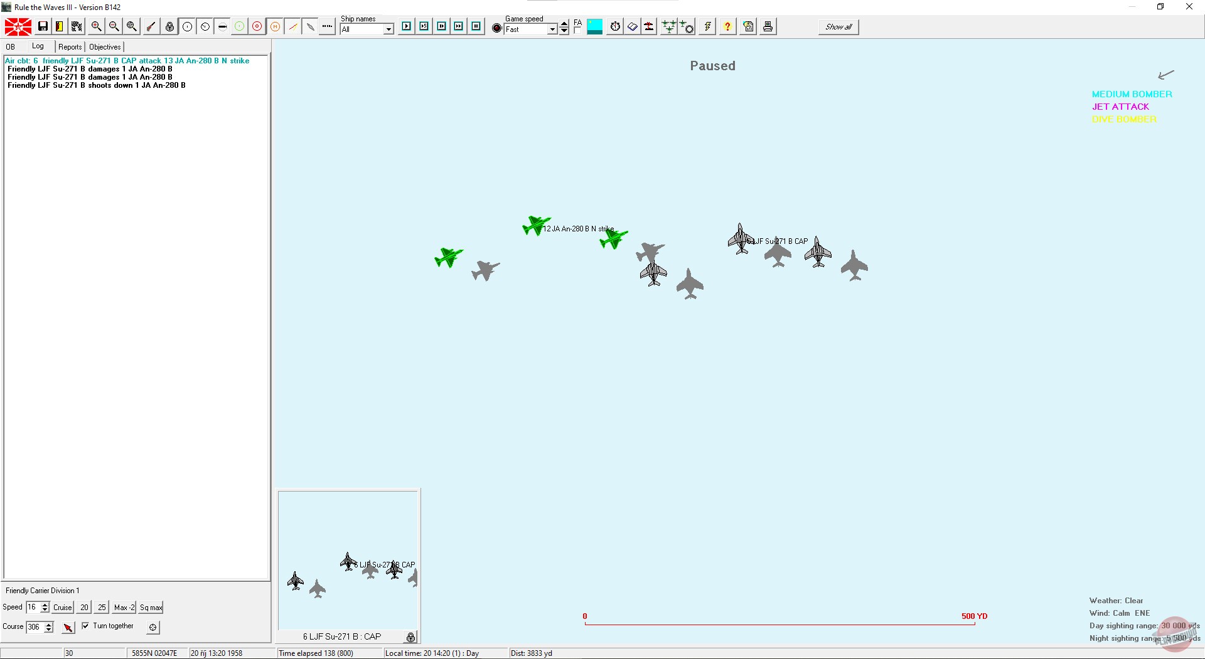Open the air formations three-planes icon
Viewport: 1205px width, 659px height.
[x=668, y=26]
